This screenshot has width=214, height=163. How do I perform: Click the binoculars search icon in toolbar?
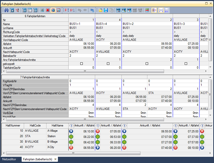[7, 10]
